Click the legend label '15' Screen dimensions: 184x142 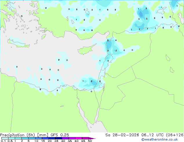click(x=43, y=141)
